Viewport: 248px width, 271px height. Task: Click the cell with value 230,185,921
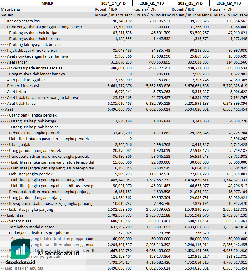point(160,21)
